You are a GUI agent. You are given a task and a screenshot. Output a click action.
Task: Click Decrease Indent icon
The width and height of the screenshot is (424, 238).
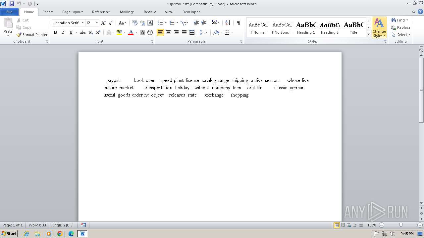click(x=196, y=23)
